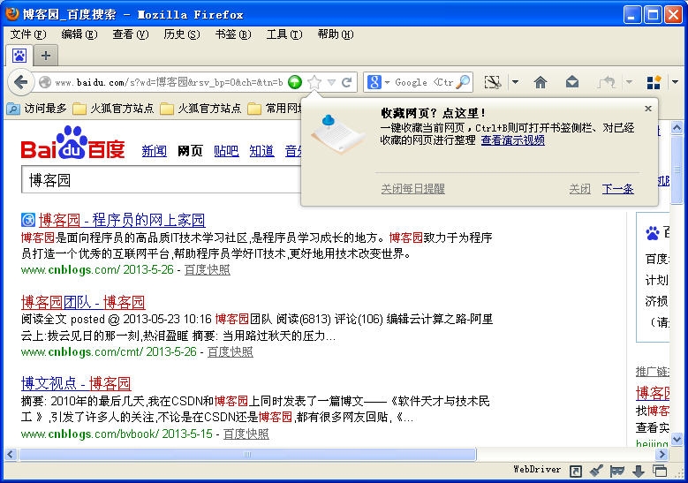The image size is (688, 483).
Task: Click the Baidu logo
Action: click(x=72, y=143)
